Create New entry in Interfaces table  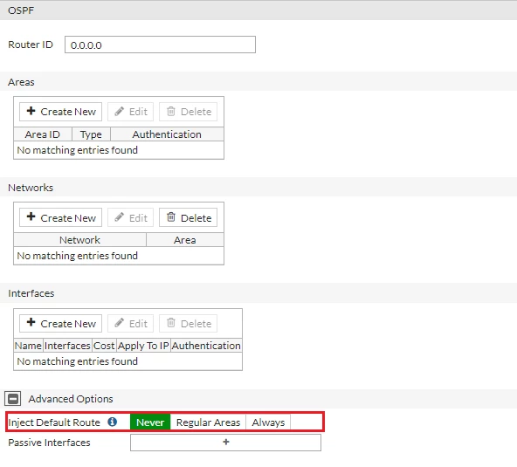pos(60,323)
